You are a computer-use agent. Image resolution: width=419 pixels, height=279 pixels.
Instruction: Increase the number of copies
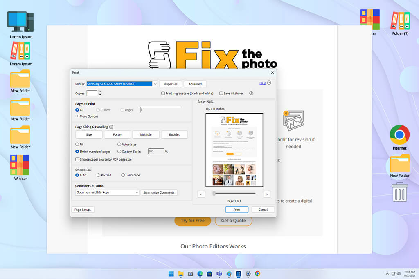point(100,92)
